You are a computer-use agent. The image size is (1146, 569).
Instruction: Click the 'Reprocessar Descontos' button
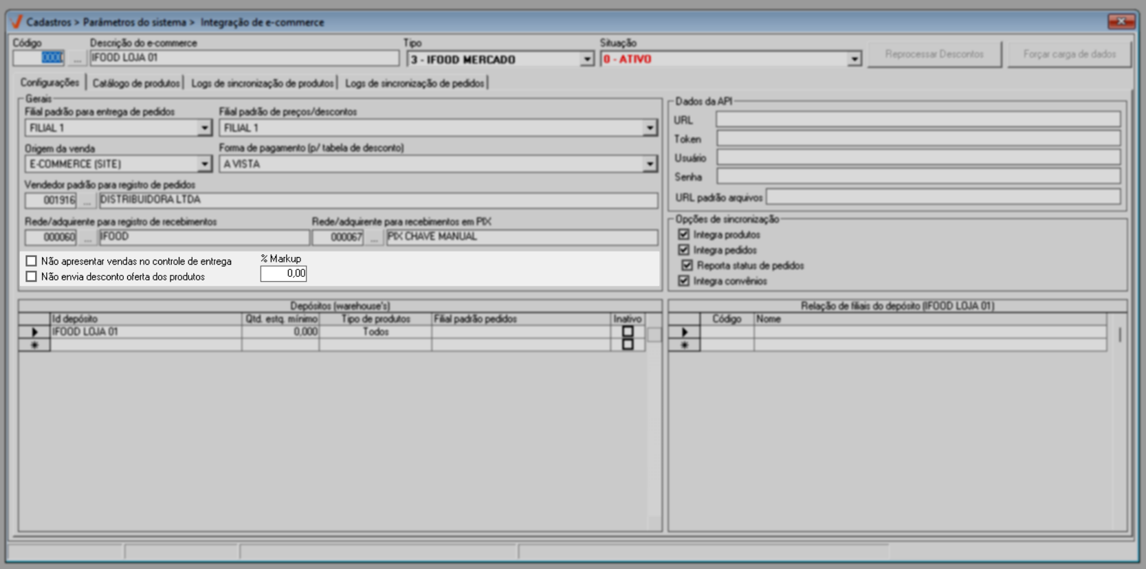(934, 54)
